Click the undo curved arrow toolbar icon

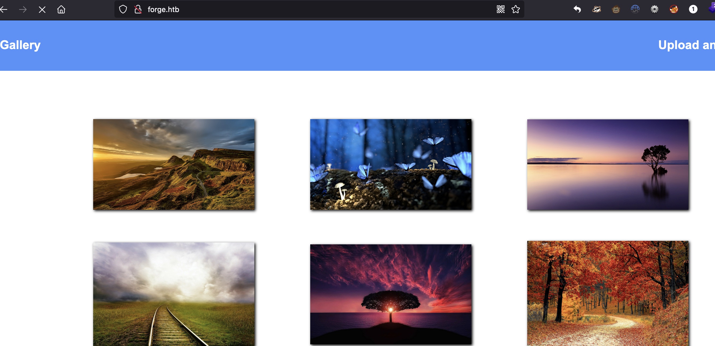coord(577,9)
